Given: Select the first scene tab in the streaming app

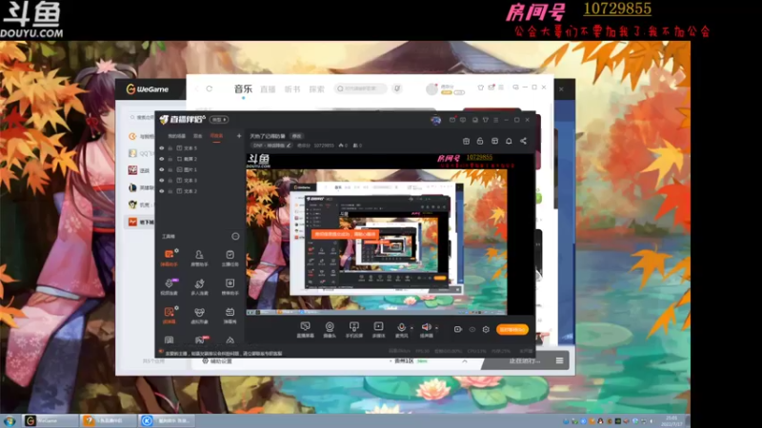Looking at the screenshot, I should (x=177, y=136).
